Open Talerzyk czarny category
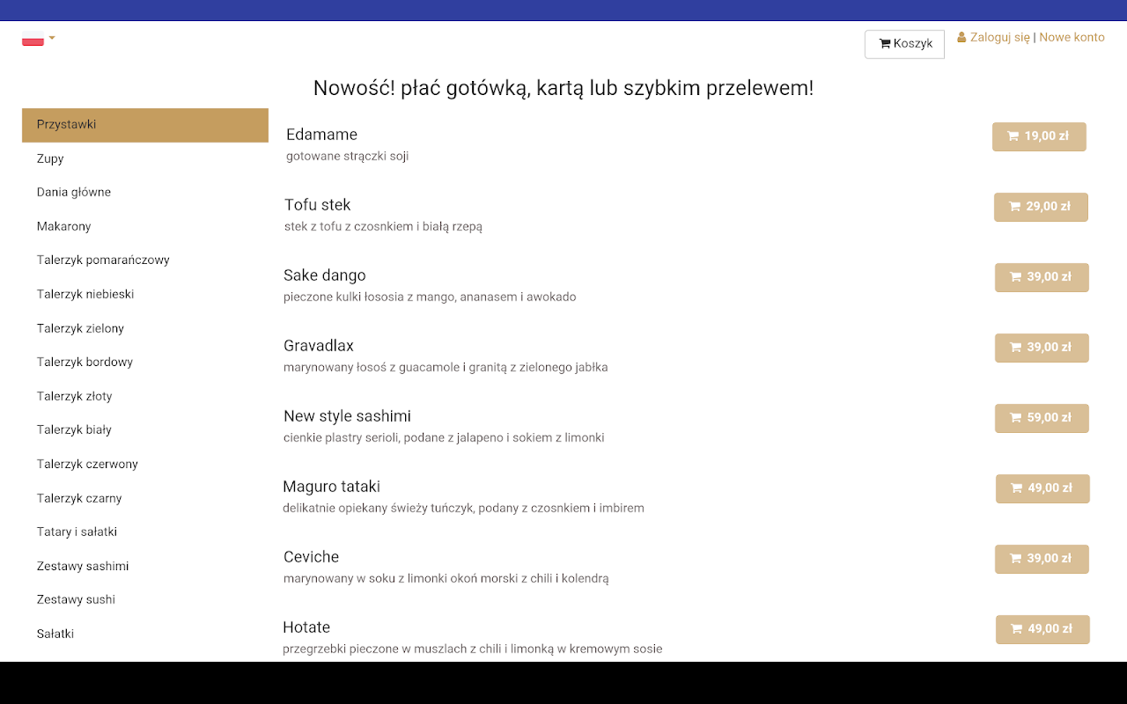 145,498
